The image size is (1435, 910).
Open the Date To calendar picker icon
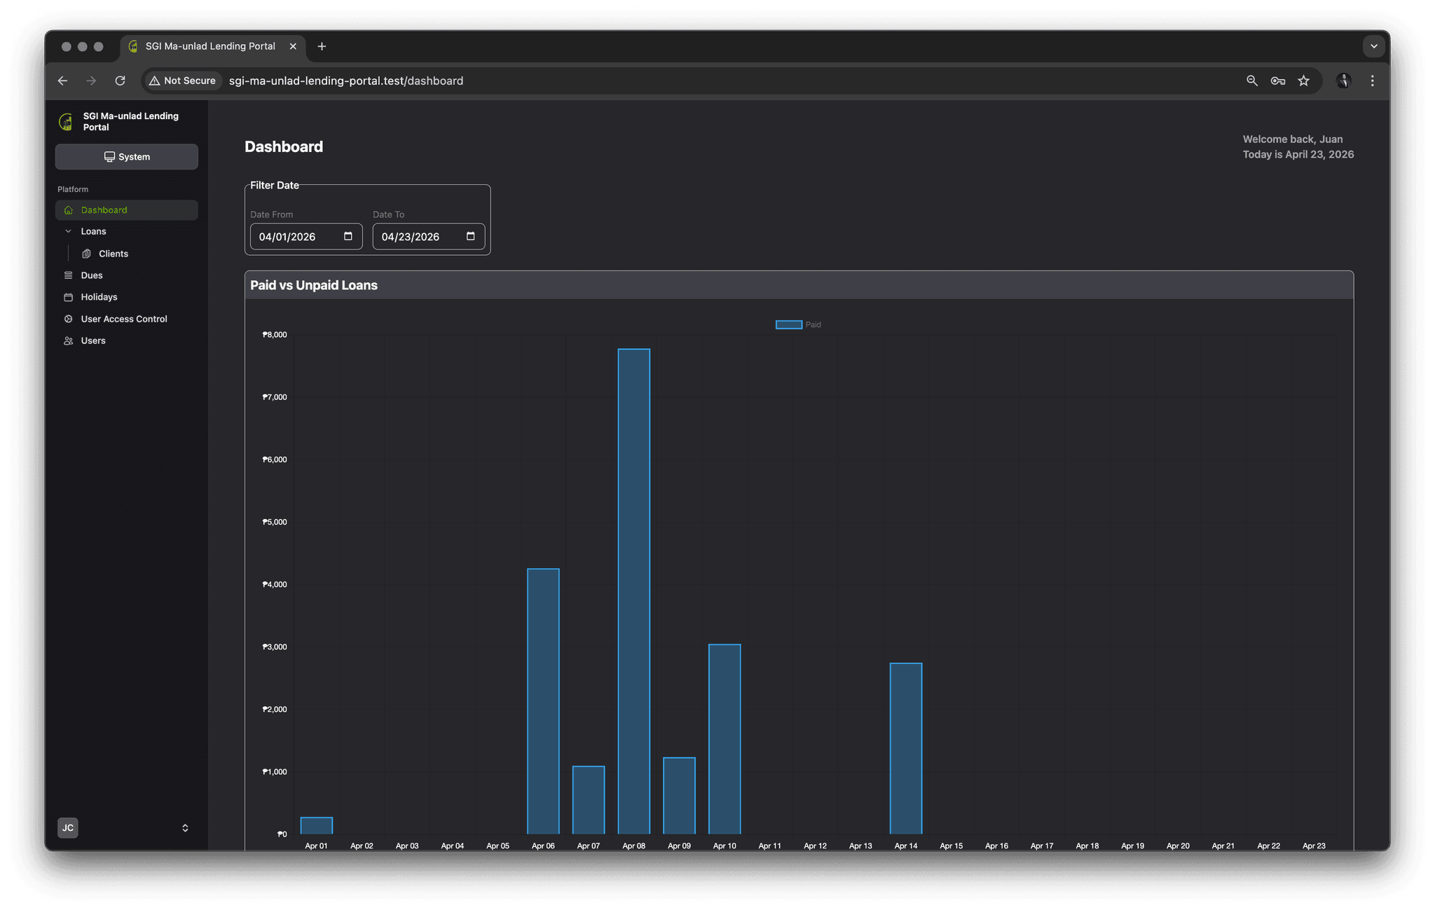[x=471, y=236]
